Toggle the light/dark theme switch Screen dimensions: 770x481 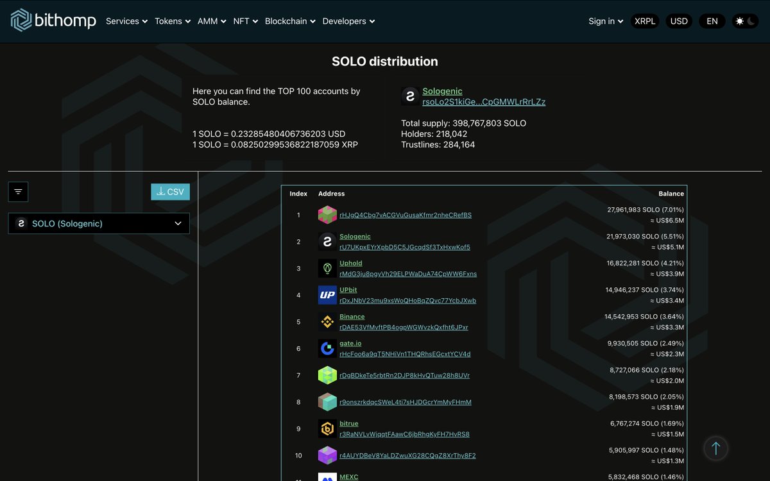[x=745, y=21]
